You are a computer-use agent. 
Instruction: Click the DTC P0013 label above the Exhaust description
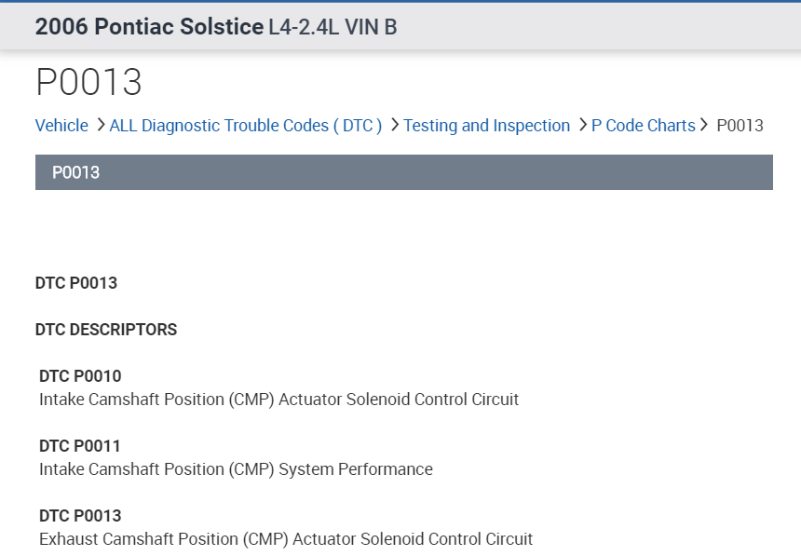[80, 516]
